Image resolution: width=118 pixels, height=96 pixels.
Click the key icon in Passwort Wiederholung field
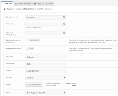(x=64, y=33)
